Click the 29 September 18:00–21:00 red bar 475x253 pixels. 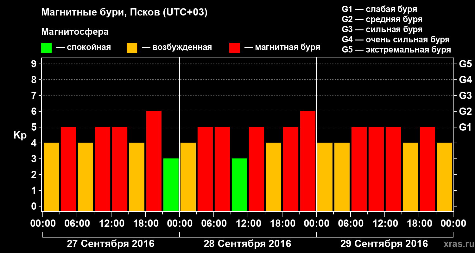coord(427,169)
